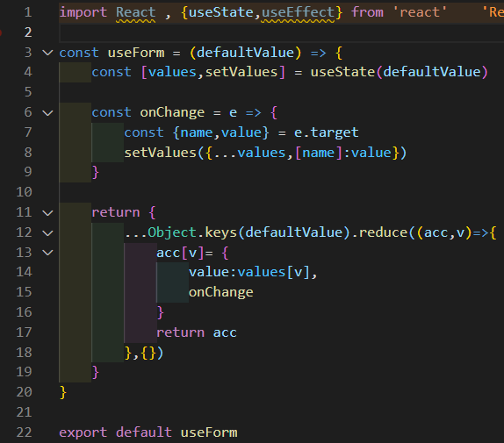Collapse the onChange fold arrow on line 6
Image resolution: width=504 pixels, height=443 pixels.
pyautogui.click(x=47, y=113)
